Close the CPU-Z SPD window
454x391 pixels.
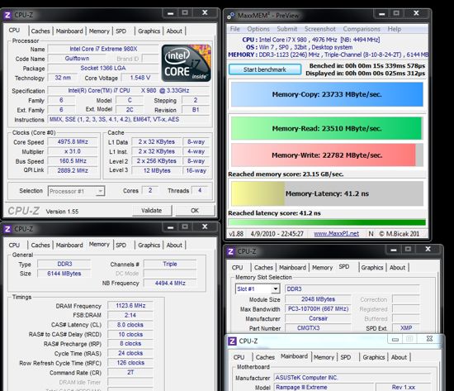point(428,249)
